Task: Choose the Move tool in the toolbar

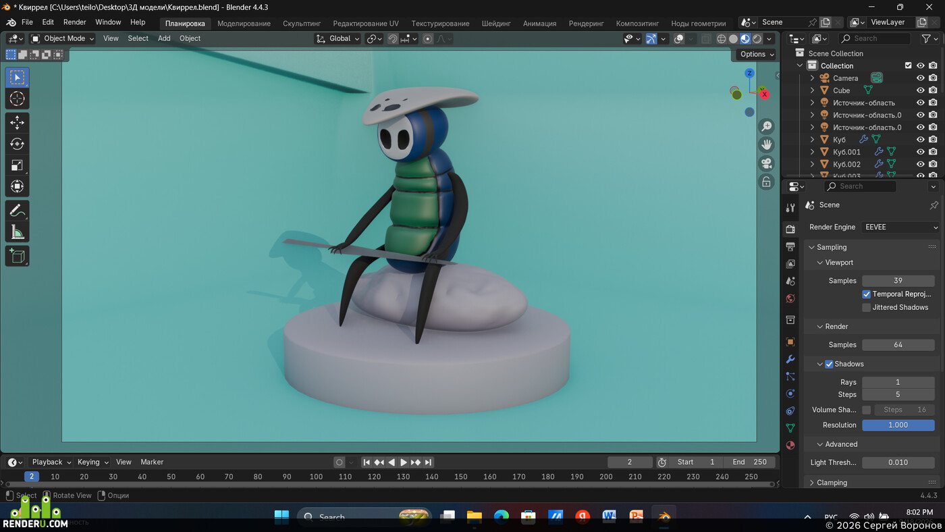Action: [x=18, y=123]
